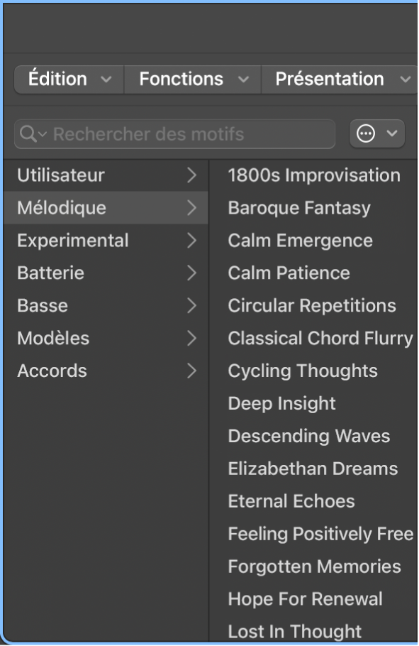Expand the Accords category
419x646 pixels.
[190, 371]
